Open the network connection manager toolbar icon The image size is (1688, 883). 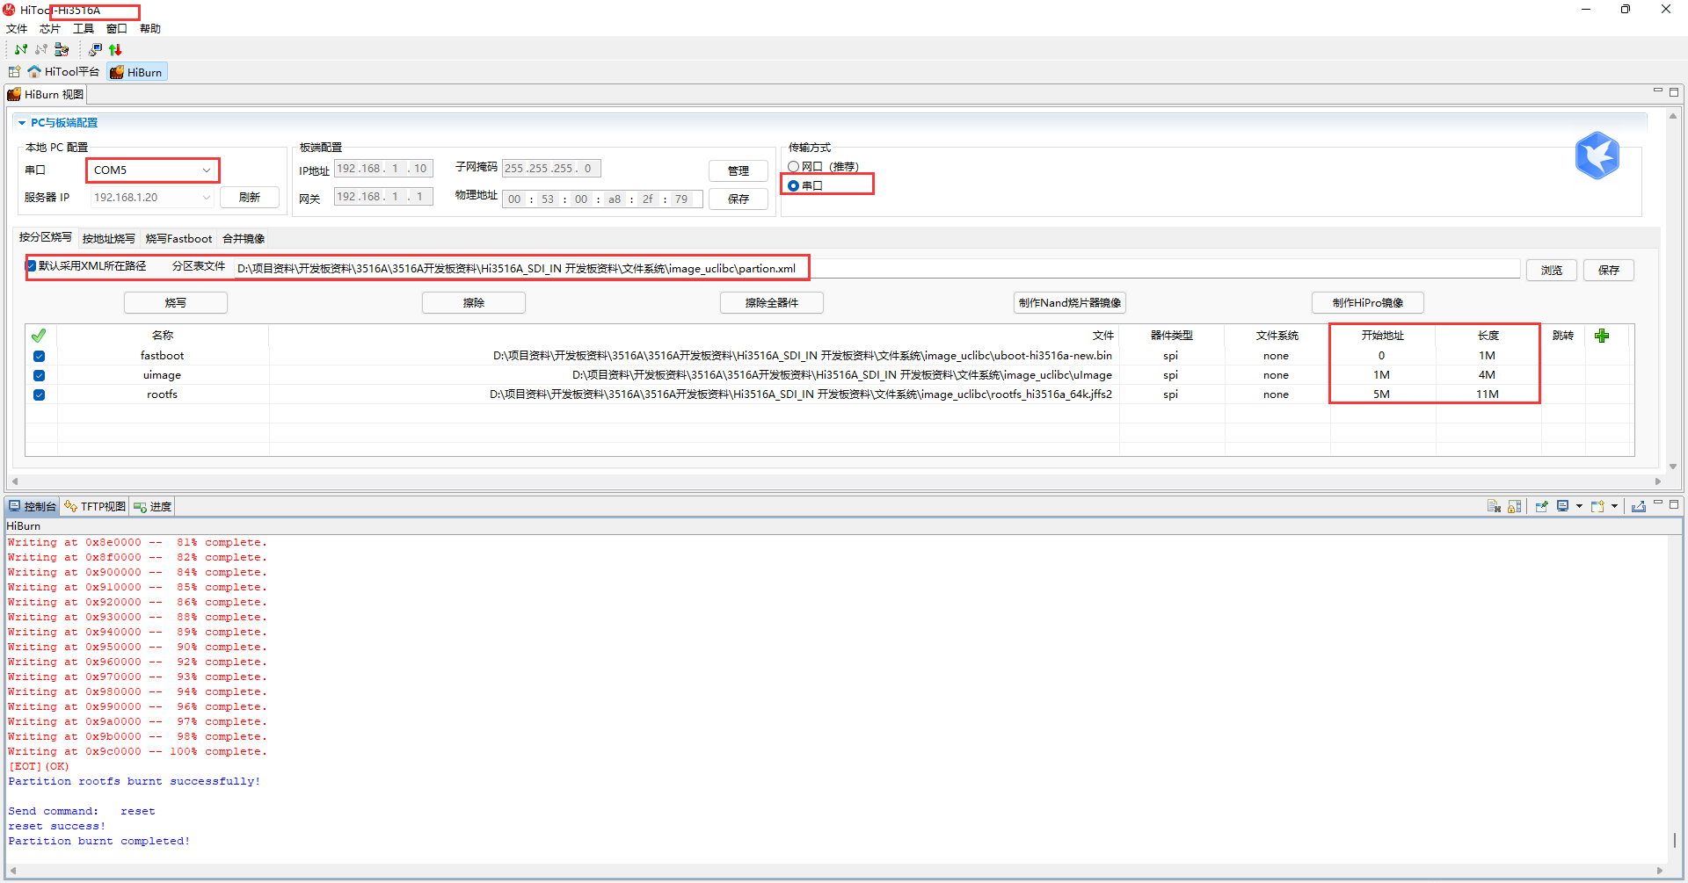pyautogui.click(x=62, y=50)
